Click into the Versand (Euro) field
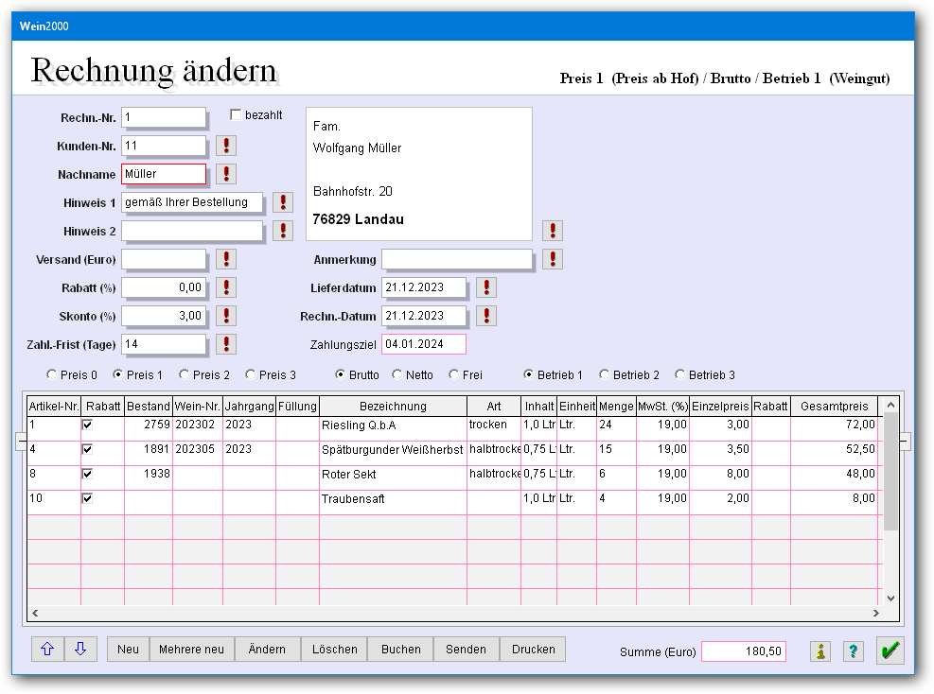 (164, 259)
